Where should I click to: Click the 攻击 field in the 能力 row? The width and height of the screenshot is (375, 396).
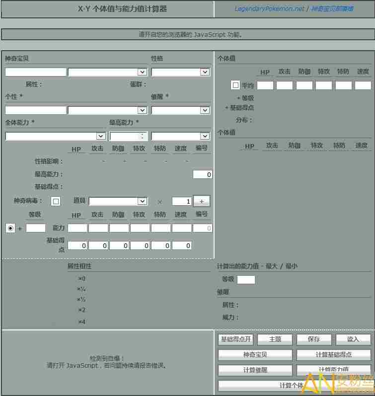click(x=98, y=228)
